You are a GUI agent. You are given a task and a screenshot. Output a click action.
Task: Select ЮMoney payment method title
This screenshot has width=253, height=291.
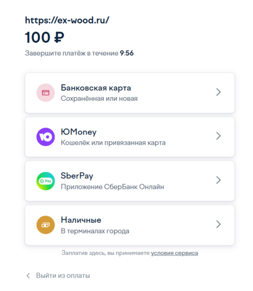click(79, 132)
